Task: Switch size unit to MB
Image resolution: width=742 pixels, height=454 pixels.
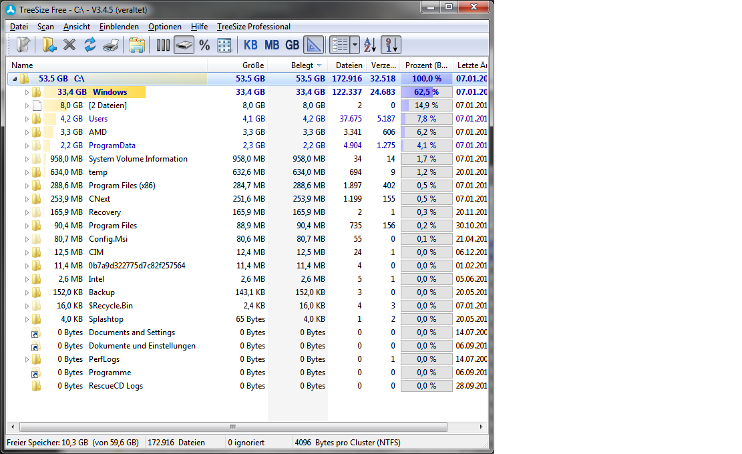Action: pyautogui.click(x=272, y=45)
